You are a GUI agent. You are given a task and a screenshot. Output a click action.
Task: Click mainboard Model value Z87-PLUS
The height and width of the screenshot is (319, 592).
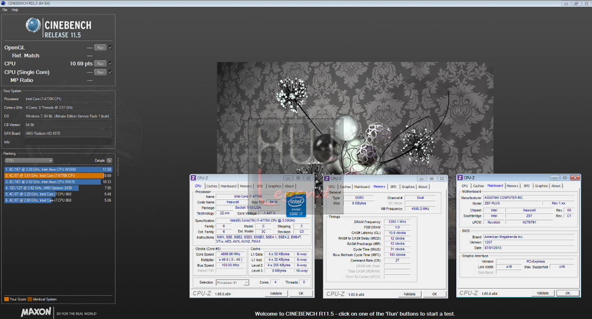point(512,204)
